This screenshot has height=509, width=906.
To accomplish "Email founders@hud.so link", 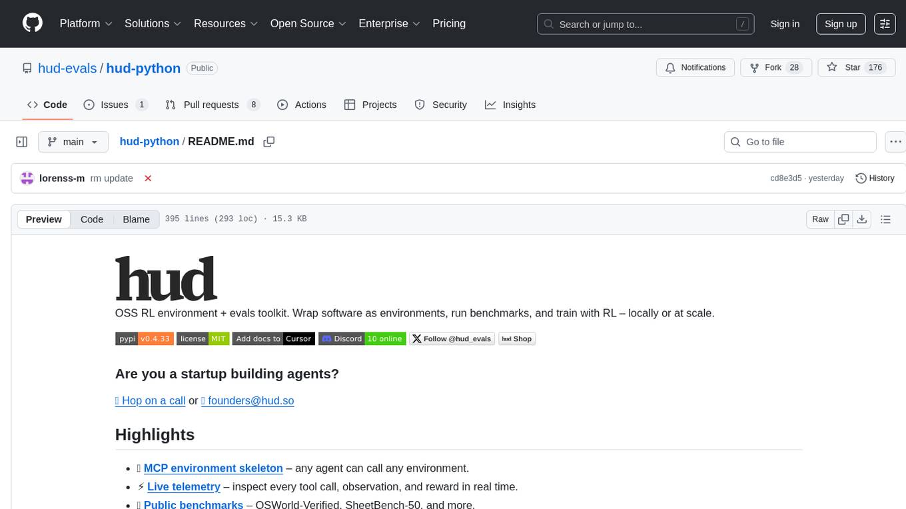I will 247,400.
